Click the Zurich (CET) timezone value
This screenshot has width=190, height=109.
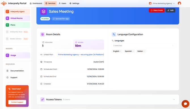99,62
